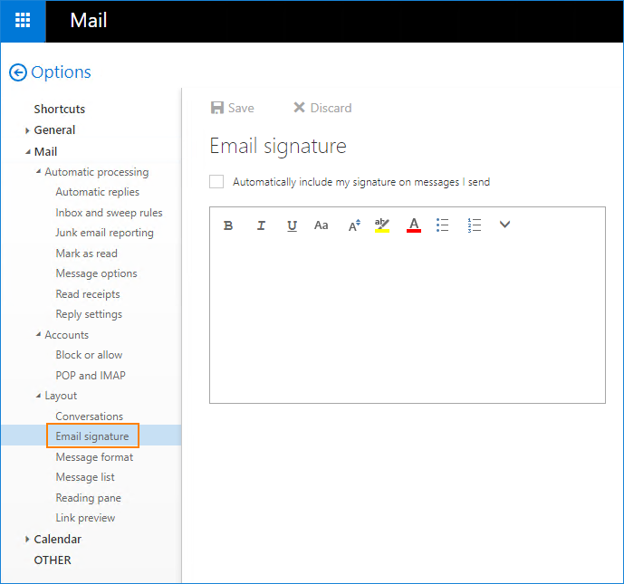
Task: Toggle Italic formatting in signature editor
Action: [261, 225]
